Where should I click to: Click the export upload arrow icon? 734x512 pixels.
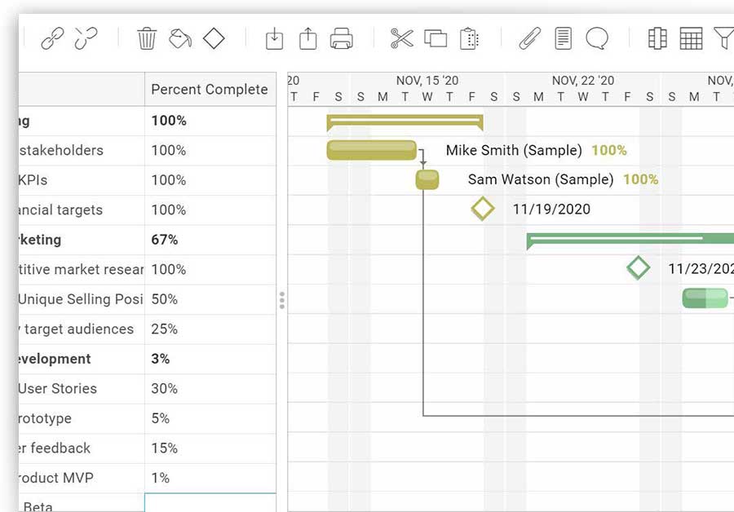(308, 38)
